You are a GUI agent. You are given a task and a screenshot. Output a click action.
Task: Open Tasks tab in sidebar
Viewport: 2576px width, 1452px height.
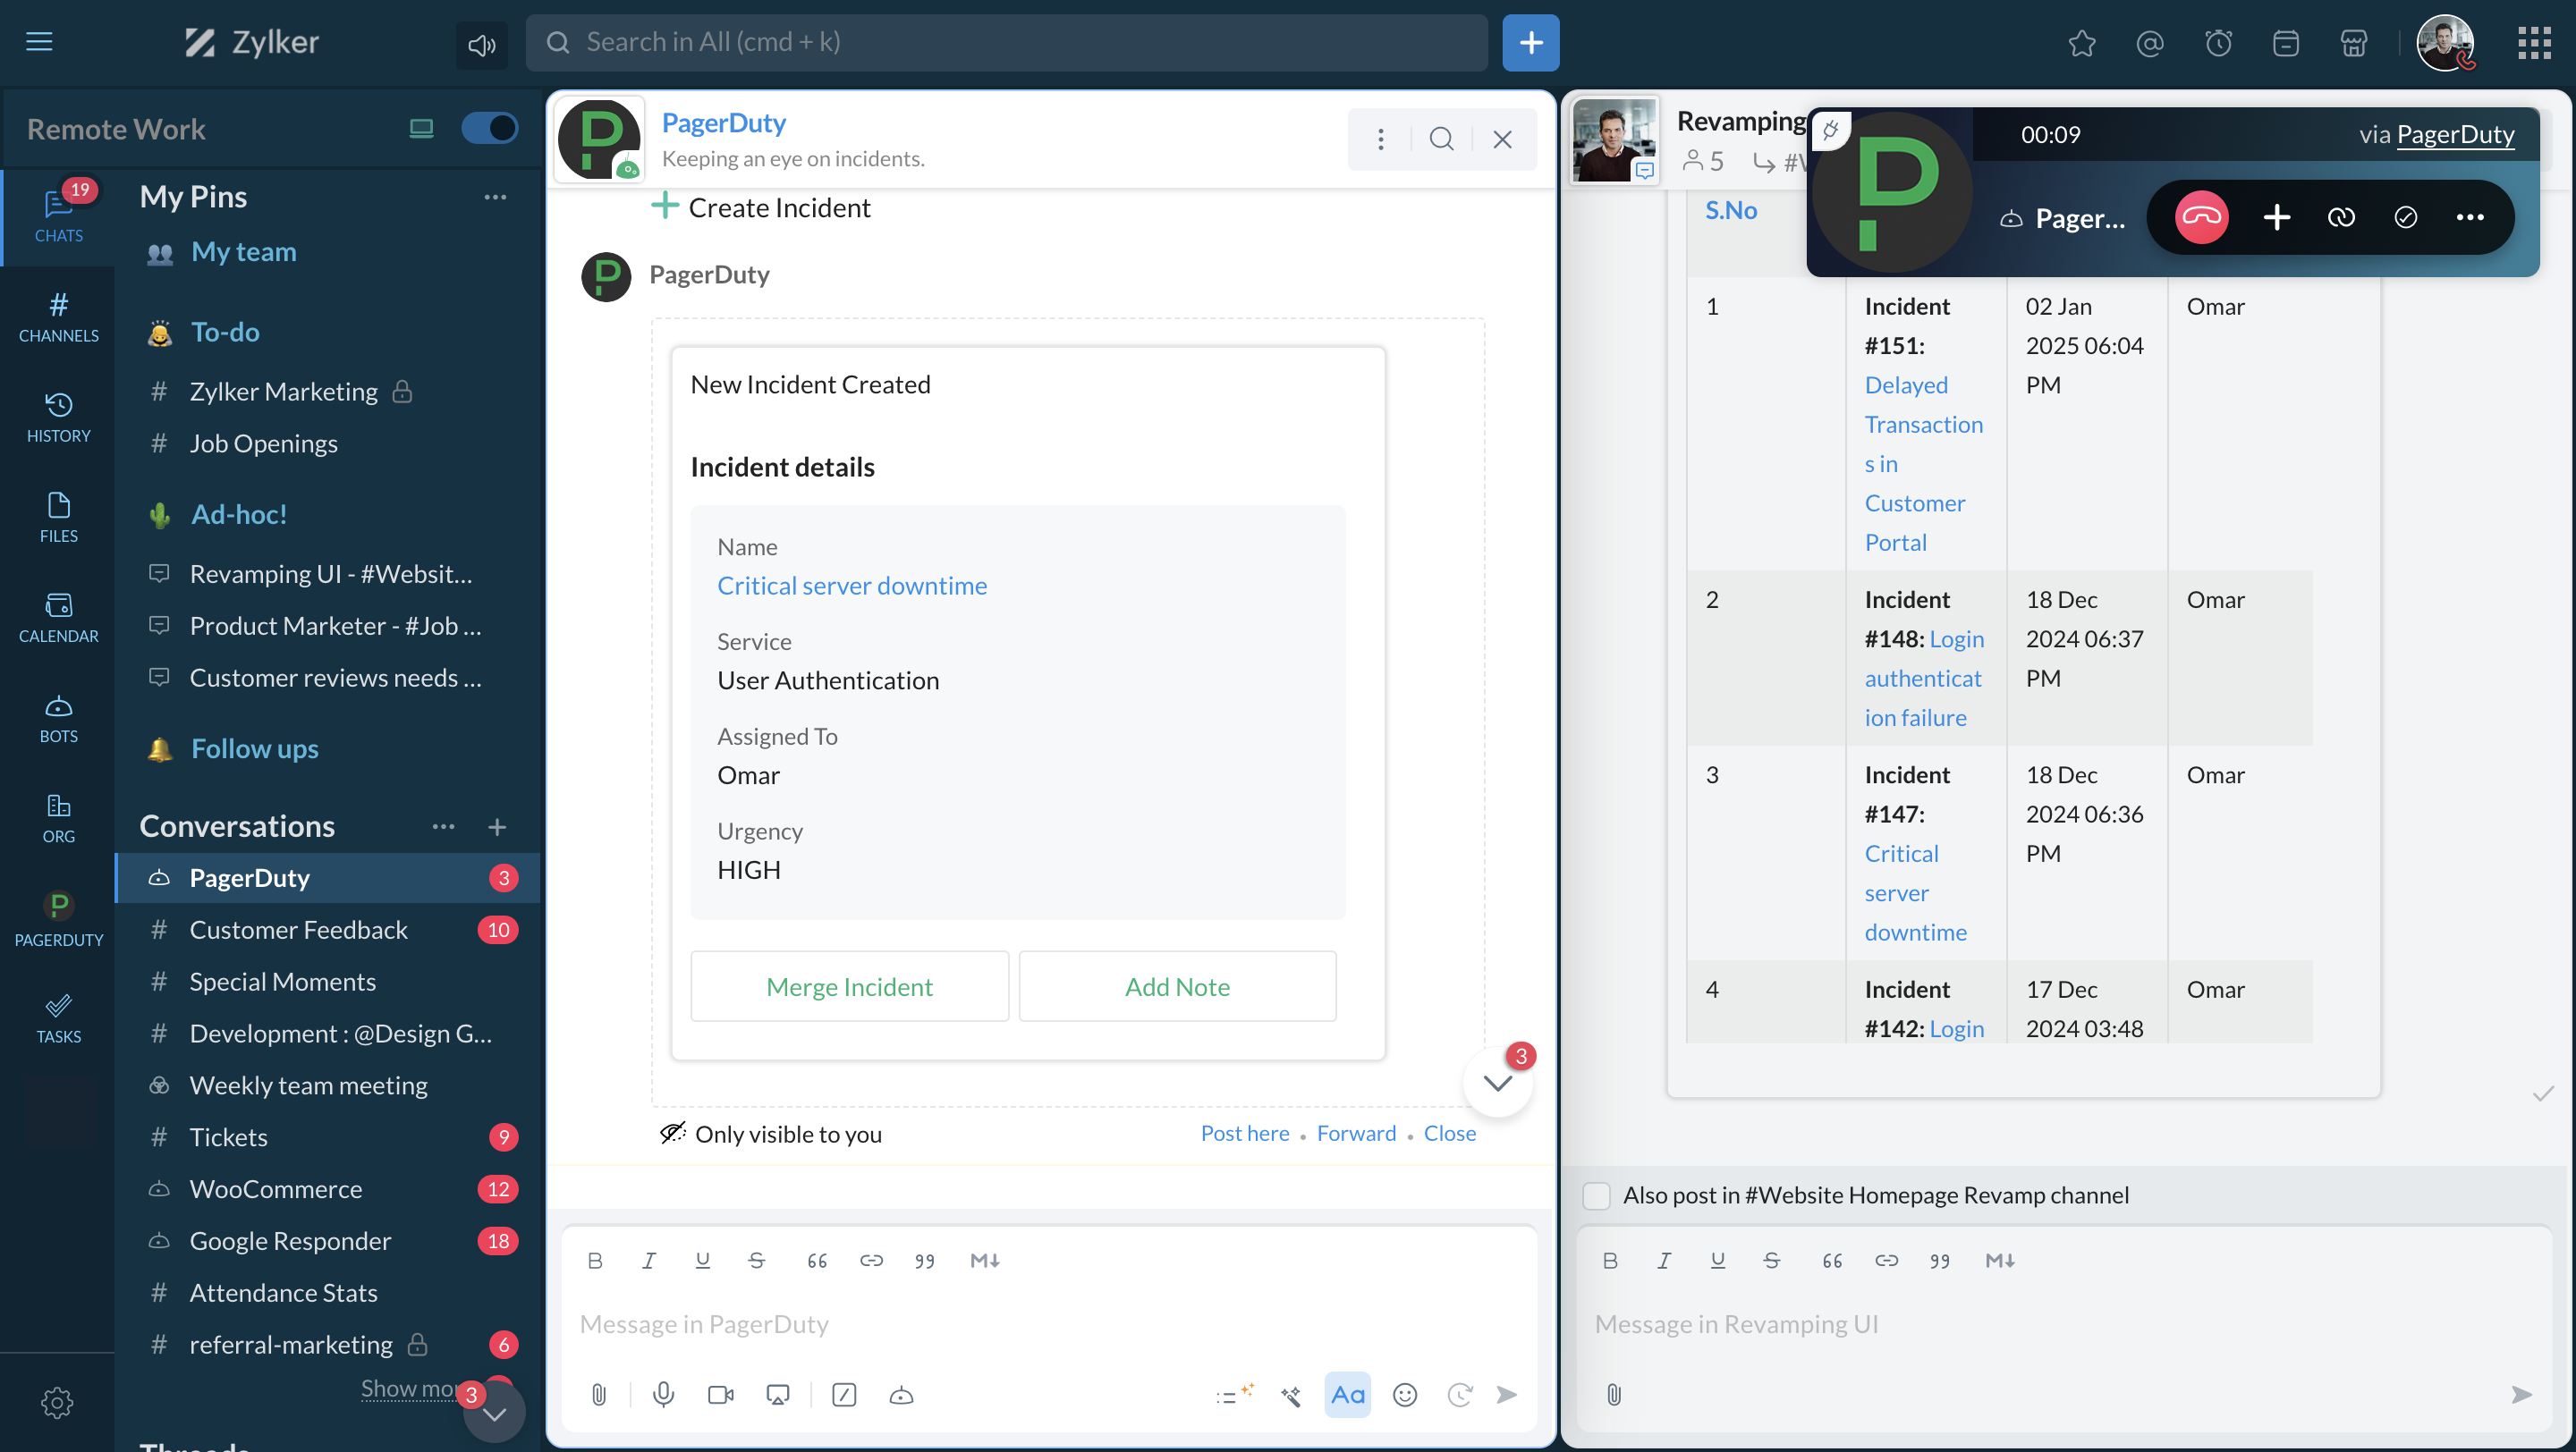click(58, 1019)
